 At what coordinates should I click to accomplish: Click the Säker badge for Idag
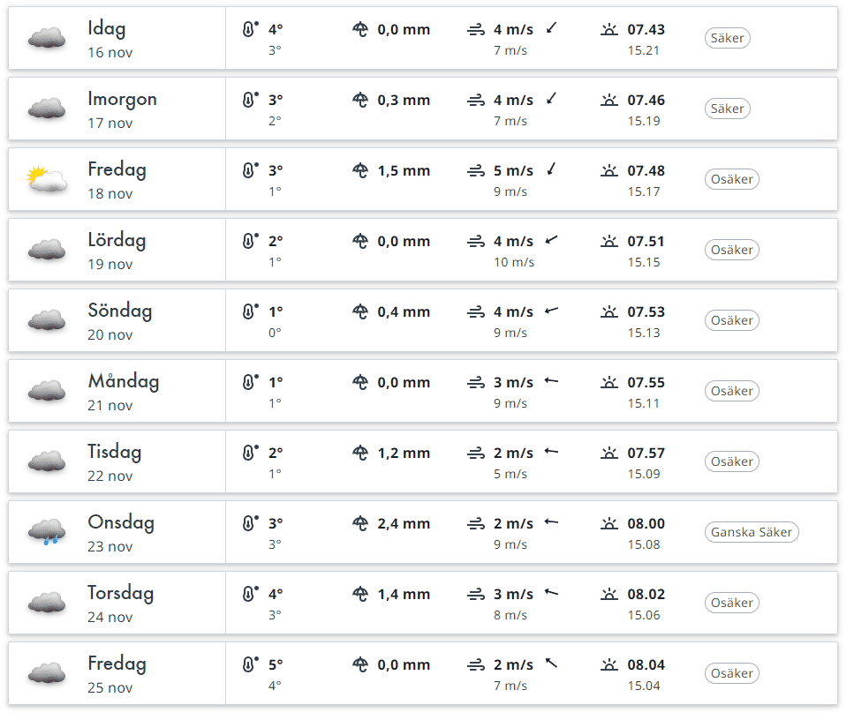(727, 38)
